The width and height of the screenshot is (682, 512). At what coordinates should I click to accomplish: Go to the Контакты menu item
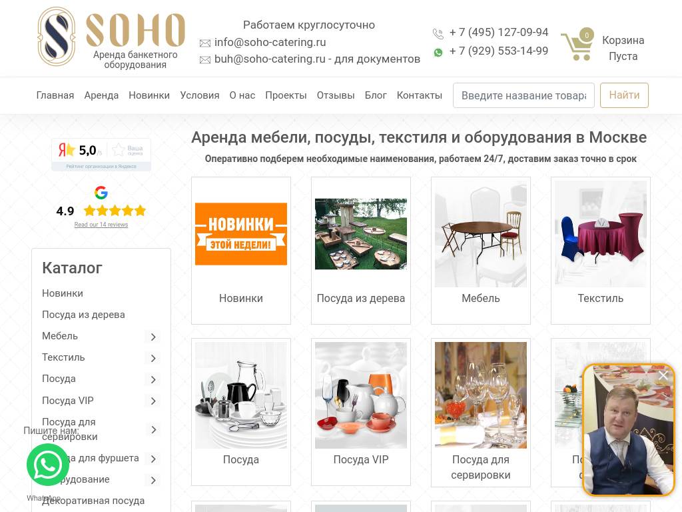point(420,95)
